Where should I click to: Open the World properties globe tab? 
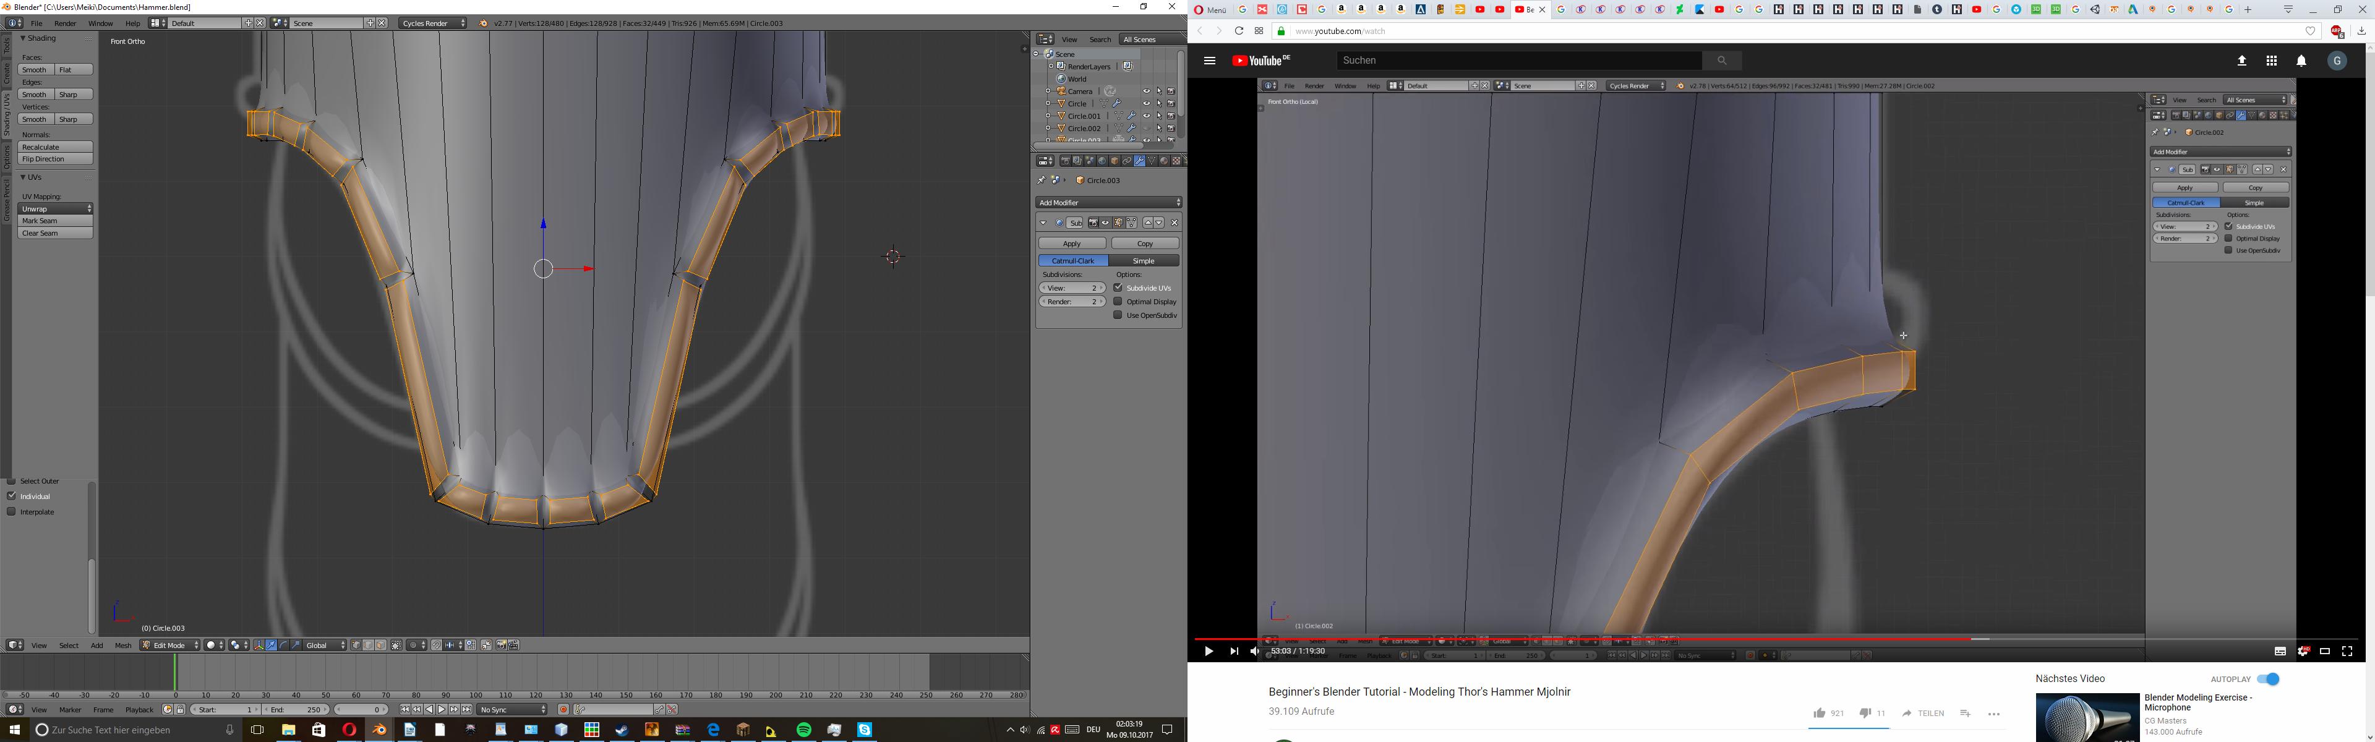point(1103,160)
